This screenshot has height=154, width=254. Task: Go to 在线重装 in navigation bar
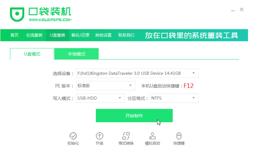(x=34, y=35)
